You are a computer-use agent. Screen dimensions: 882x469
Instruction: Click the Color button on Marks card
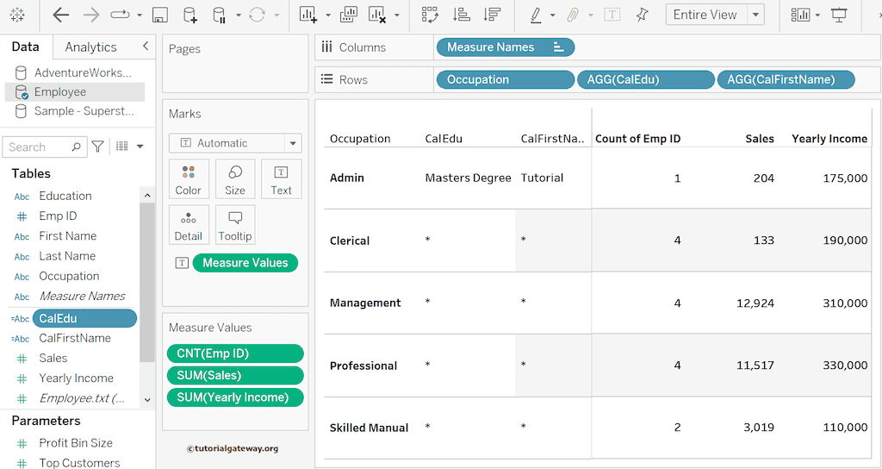click(x=188, y=179)
